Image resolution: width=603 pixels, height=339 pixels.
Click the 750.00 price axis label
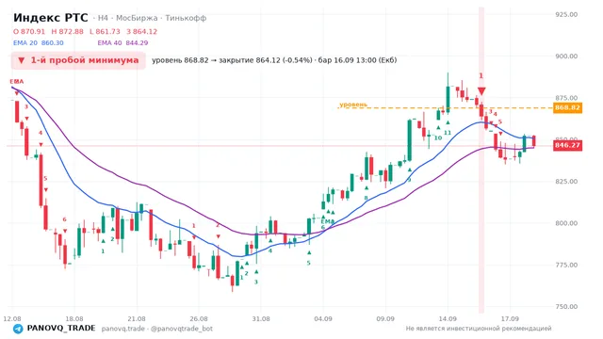pos(566,307)
